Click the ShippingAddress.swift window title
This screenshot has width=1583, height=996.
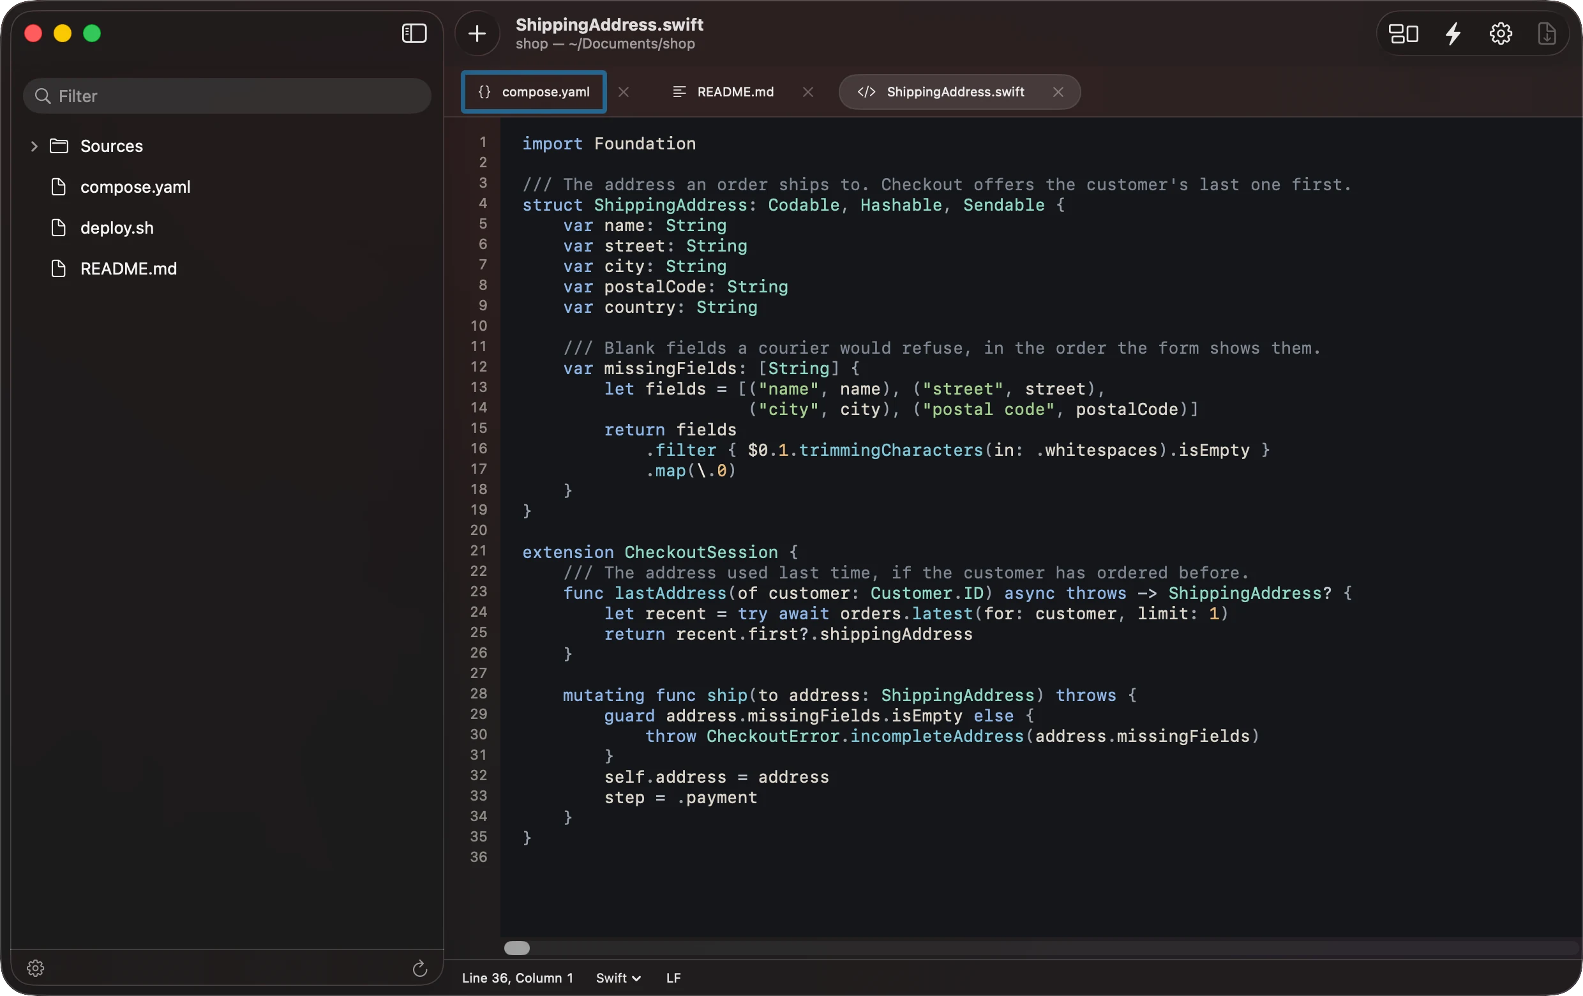click(x=610, y=24)
